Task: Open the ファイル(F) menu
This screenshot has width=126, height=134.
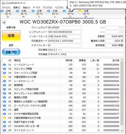Action: (6, 7)
